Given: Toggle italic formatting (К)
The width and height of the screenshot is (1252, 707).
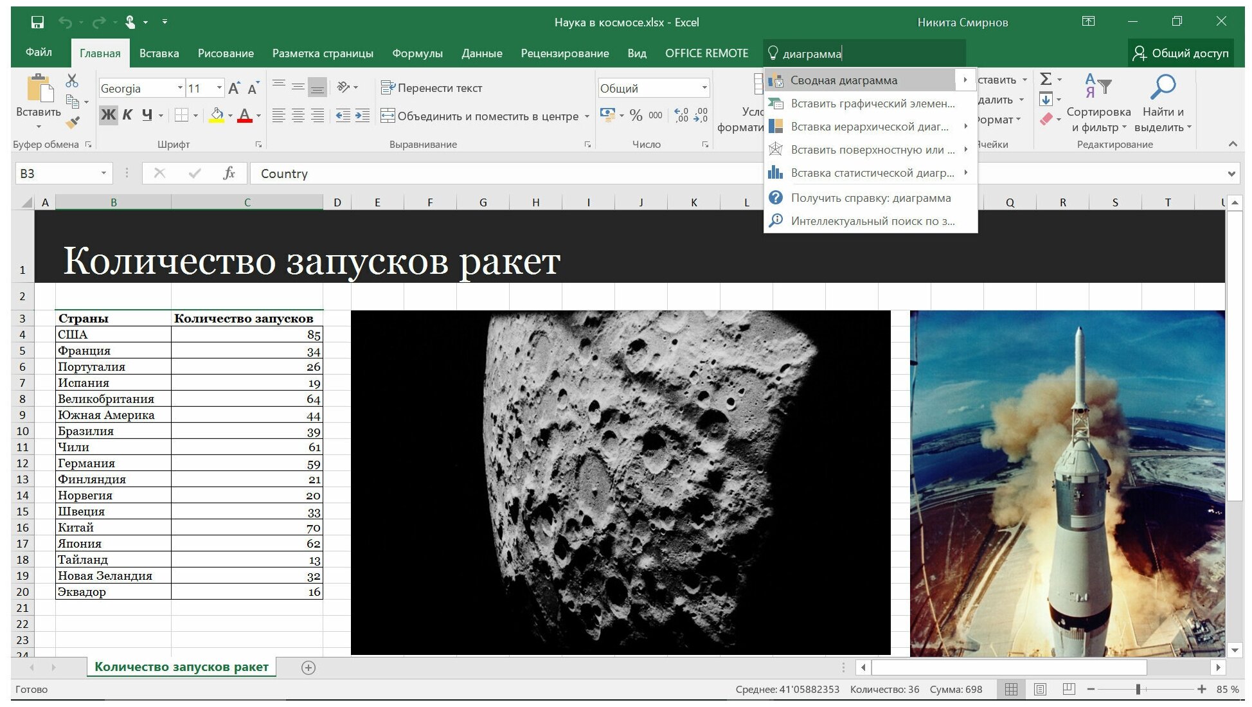Looking at the screenshot, I should [127, 115].
